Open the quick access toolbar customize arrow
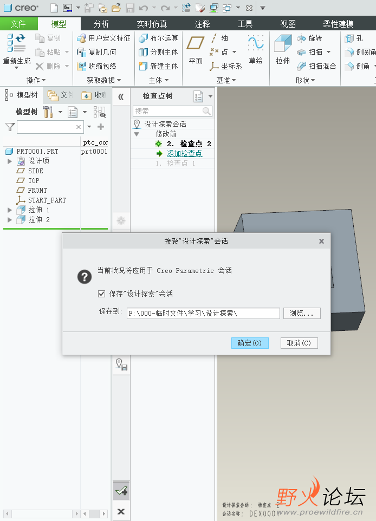Screen dimensions: 376x521 tap(263, 8)
